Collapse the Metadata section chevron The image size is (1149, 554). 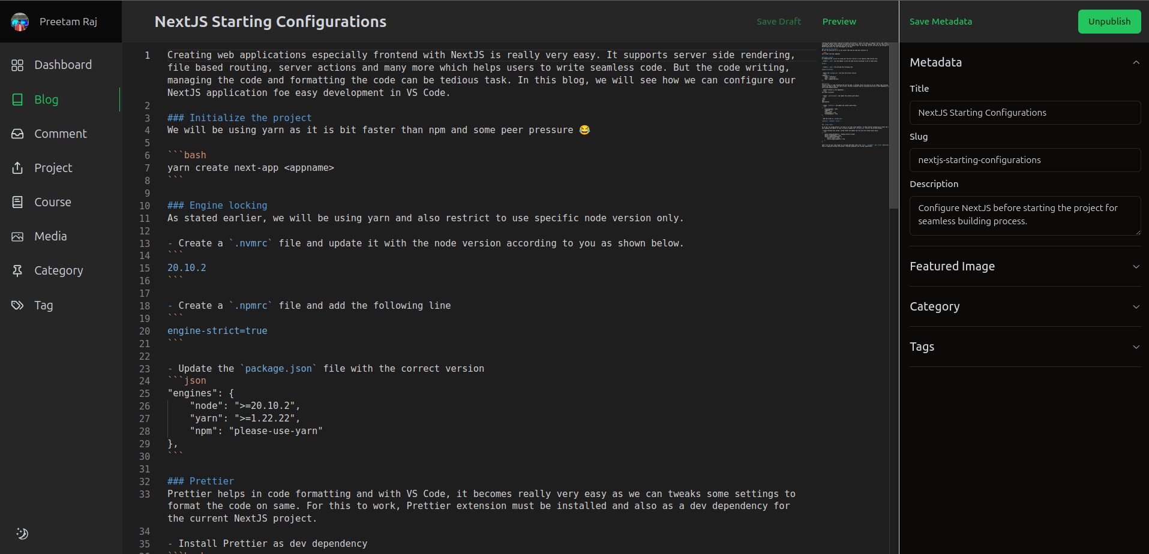point(1136,62)
